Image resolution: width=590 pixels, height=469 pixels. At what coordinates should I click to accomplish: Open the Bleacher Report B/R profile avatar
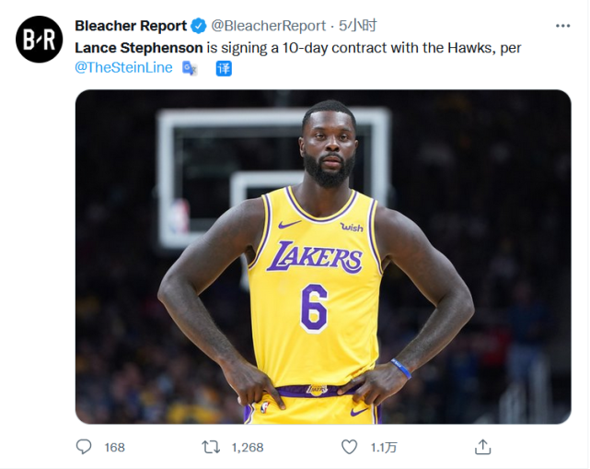40,40
